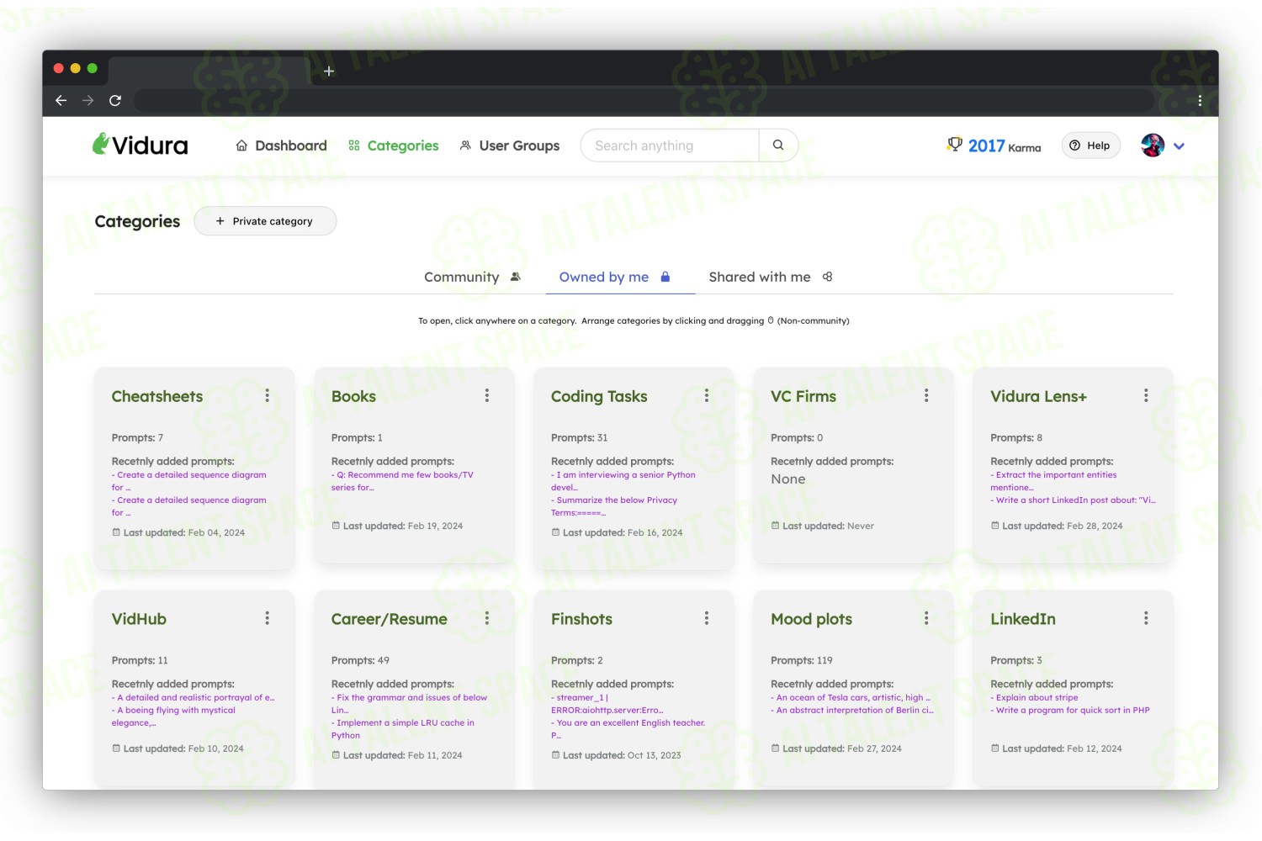Click prompt 'Write a short LinkedIn post about'

(x=1073, y=500)
